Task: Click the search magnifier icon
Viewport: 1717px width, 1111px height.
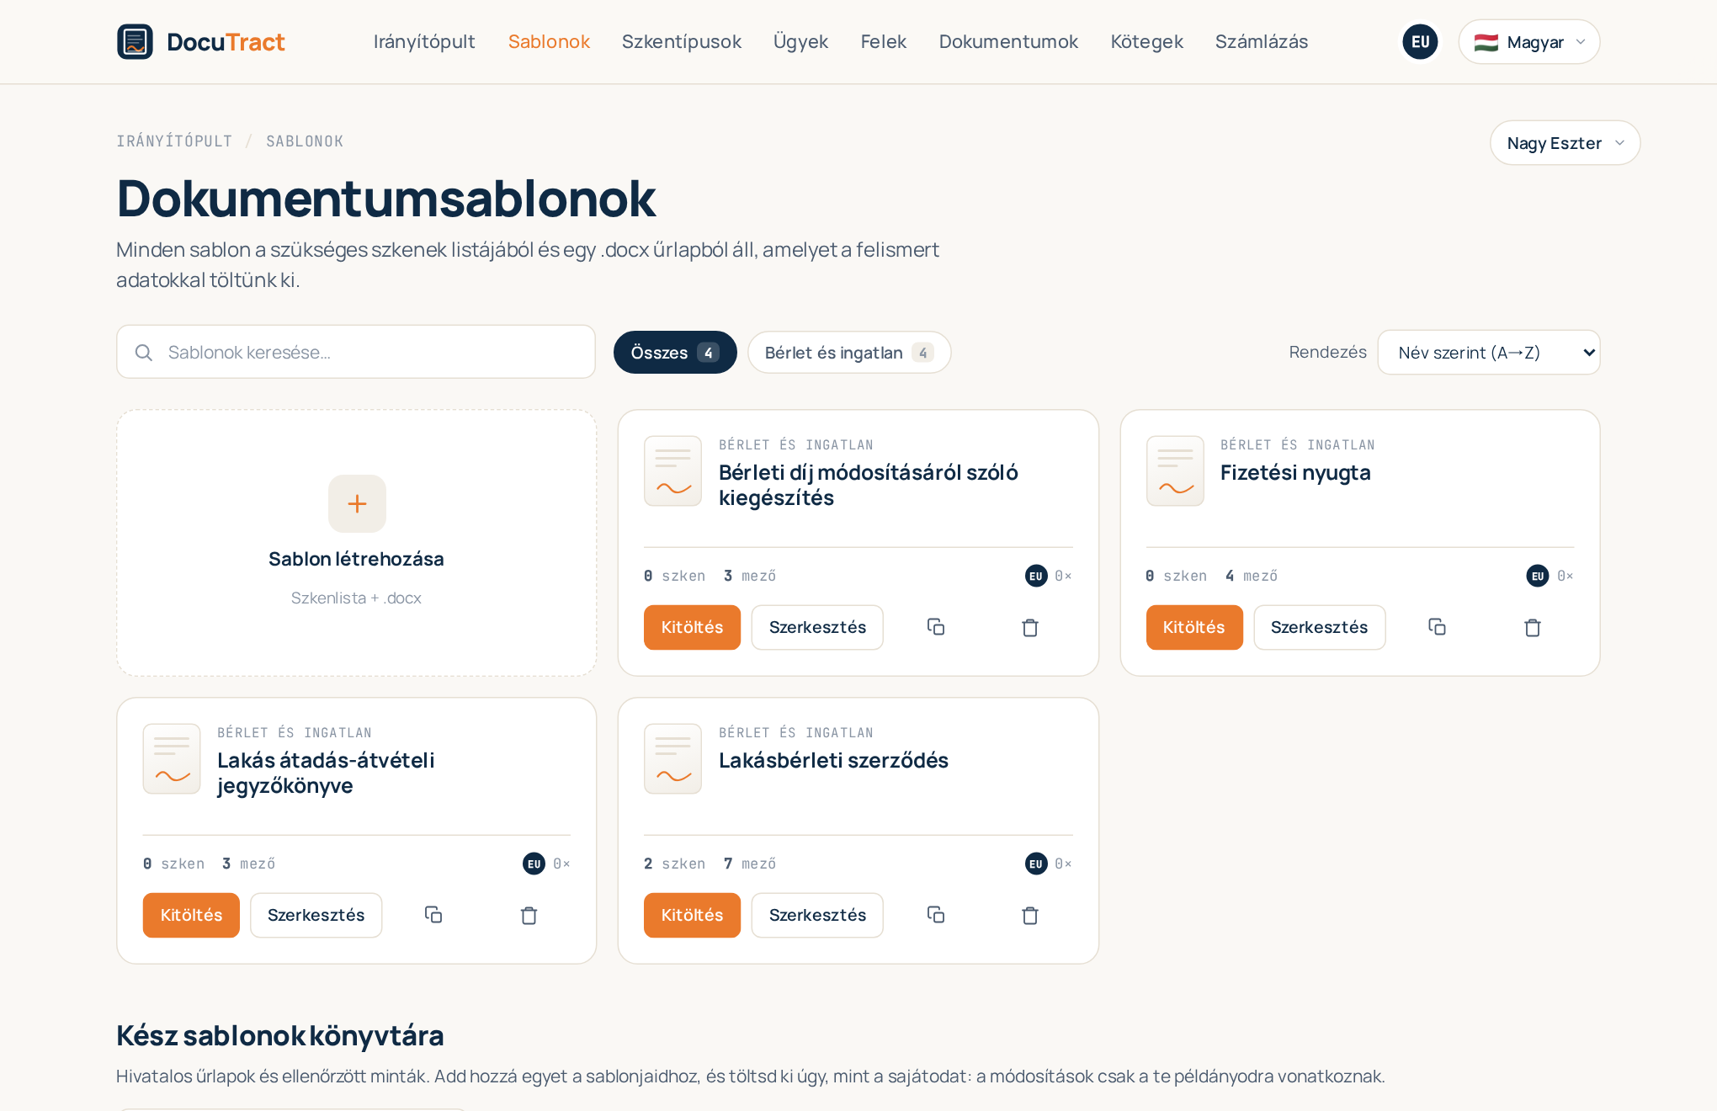Action: pyautogui.click(x=144, y=352)
